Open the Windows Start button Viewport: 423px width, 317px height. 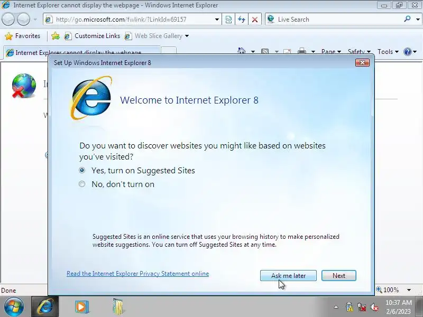point(14,306)
